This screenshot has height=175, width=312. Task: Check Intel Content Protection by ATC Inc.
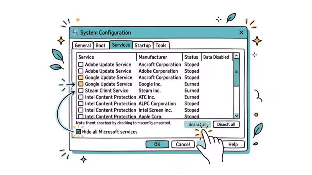[81, 97]
